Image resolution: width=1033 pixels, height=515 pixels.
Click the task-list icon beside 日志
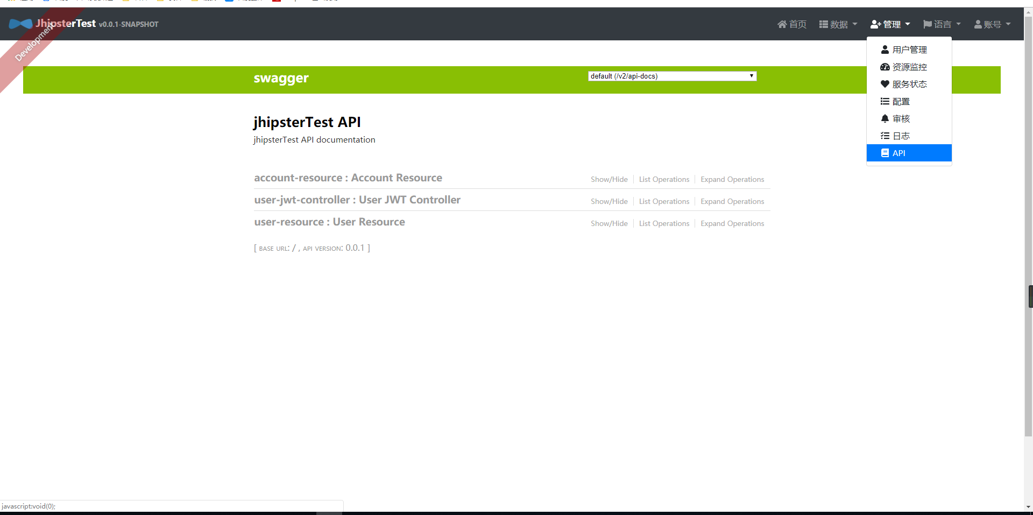coord(885,136)
